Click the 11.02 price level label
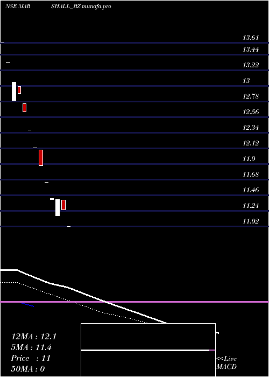 (x=251, y=221)
